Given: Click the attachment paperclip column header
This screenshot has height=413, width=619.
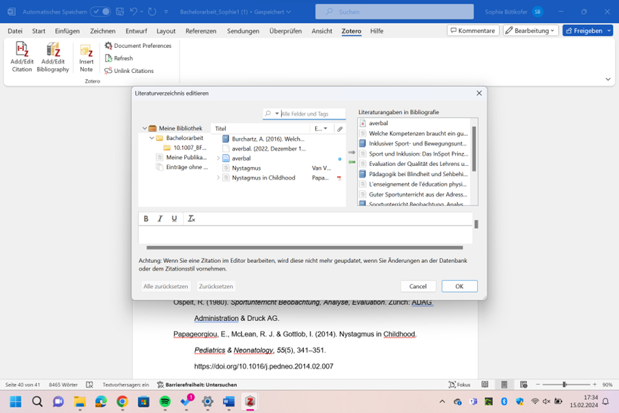Looking at the screenshot, I should tap(340, 129).
